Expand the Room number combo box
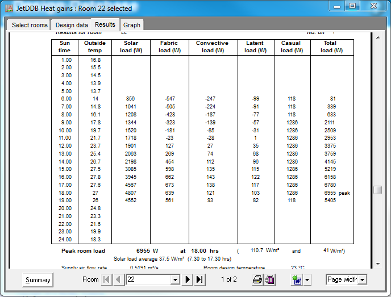 [175, 279]
